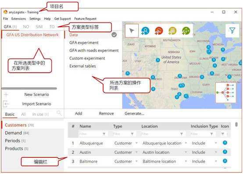Click the anyLogistix app logo icon
Image resolution: width=243 pixels, height=174 pixels.
pos(5,12)
